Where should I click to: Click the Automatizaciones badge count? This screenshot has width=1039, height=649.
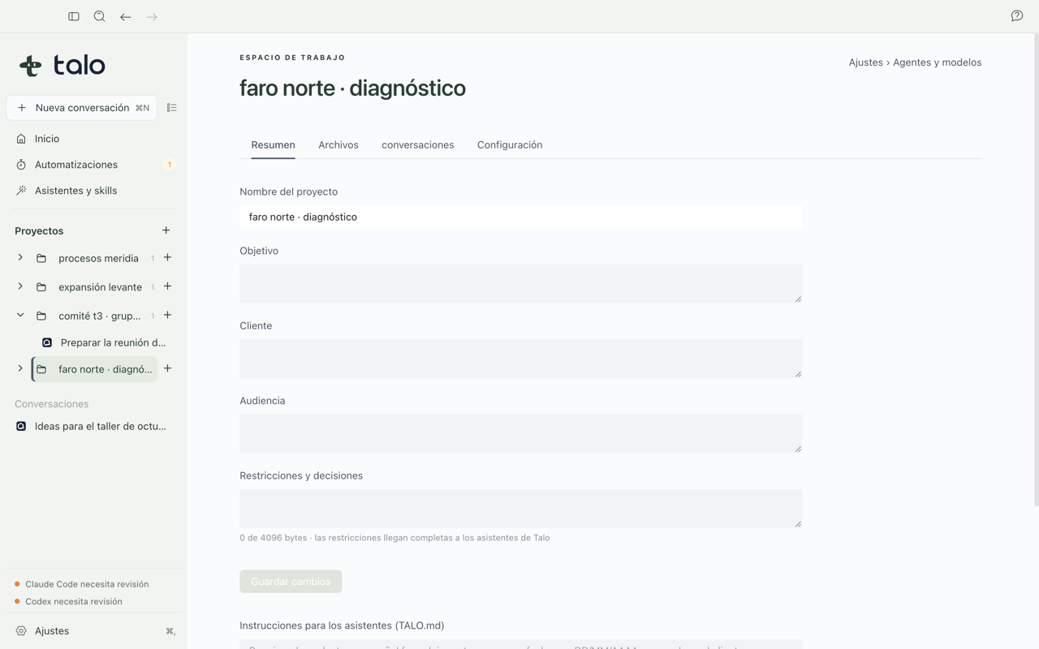pyautogui.click(x=170, y=165)
